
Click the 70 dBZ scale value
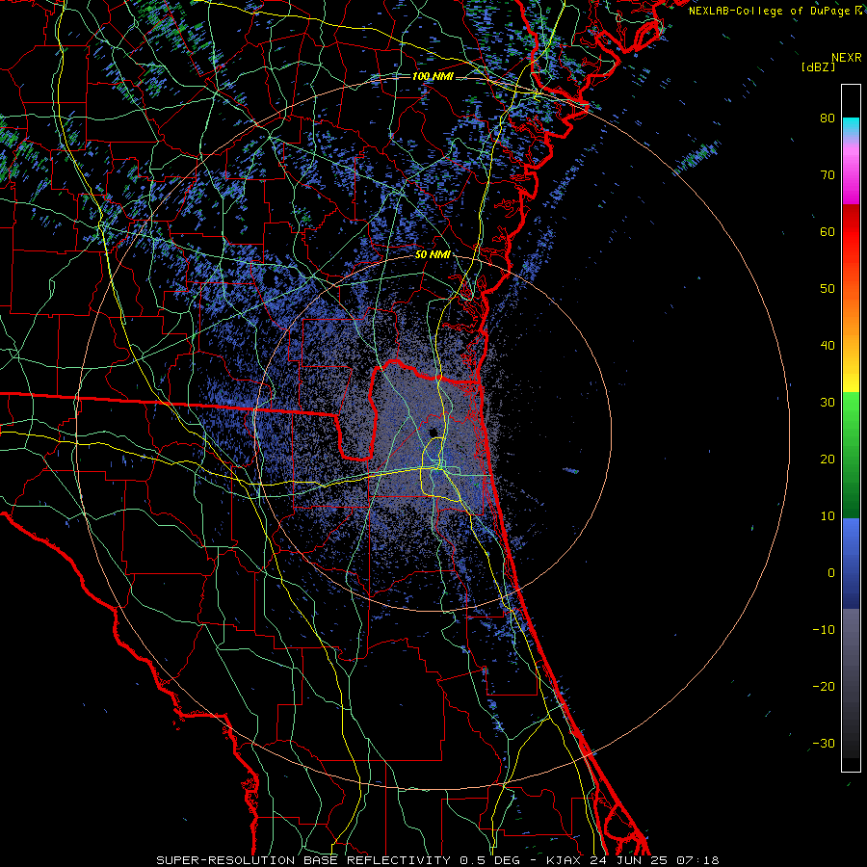(x=828, y=175)
